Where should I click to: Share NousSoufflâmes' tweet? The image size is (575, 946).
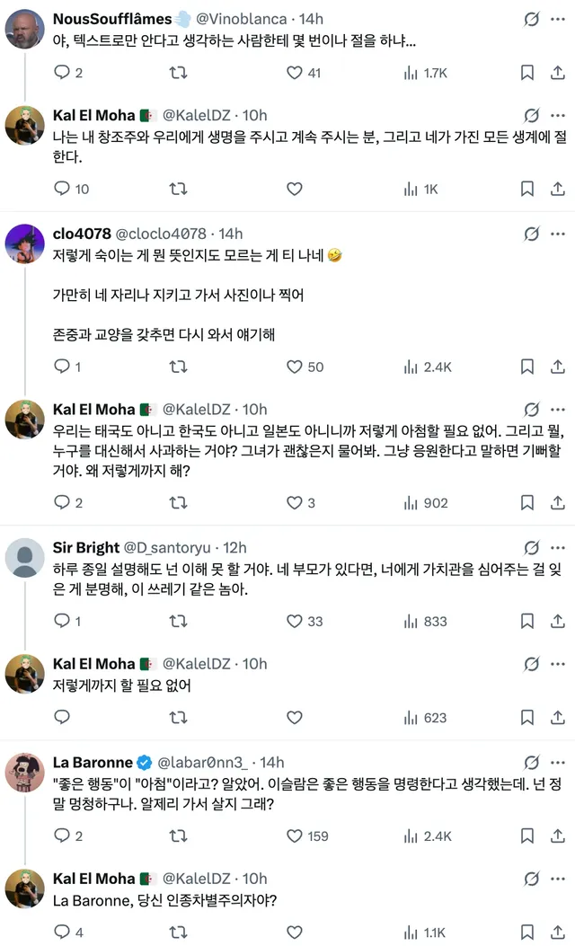(557, 73)
